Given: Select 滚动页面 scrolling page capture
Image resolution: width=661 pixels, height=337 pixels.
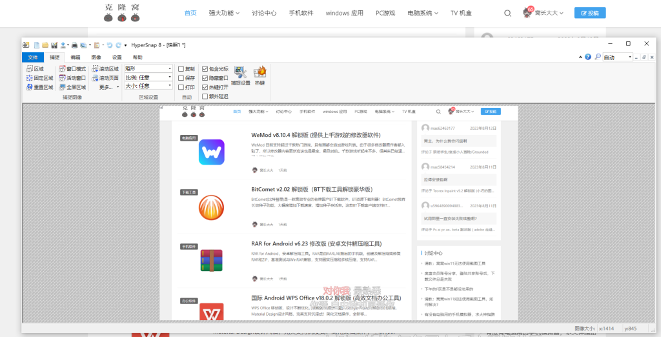Looking at the screenshot, I should tap(105, 78).
